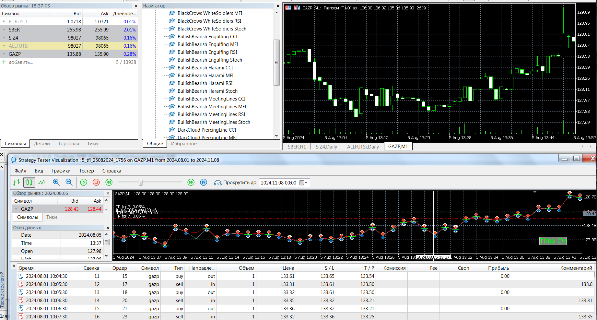
Task: Open the scroll-to date calendar dropdown
Action: [304, 183]
